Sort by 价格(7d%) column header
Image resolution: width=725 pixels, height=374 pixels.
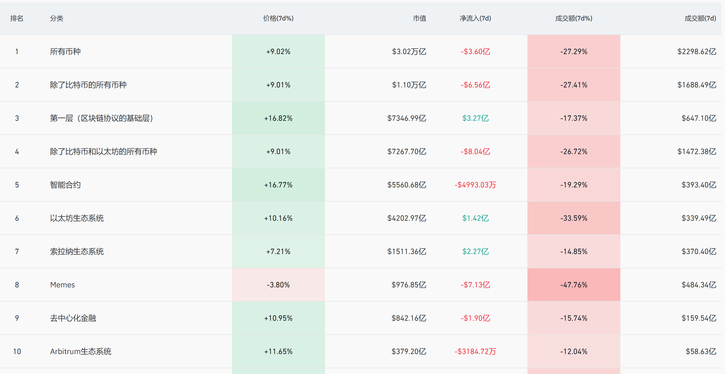click(278, 18)
